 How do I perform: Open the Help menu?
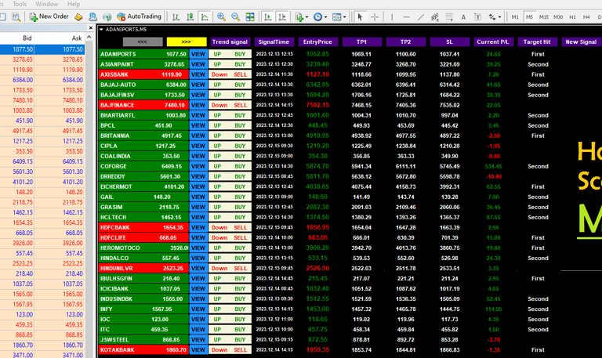(x=74, y=4)
